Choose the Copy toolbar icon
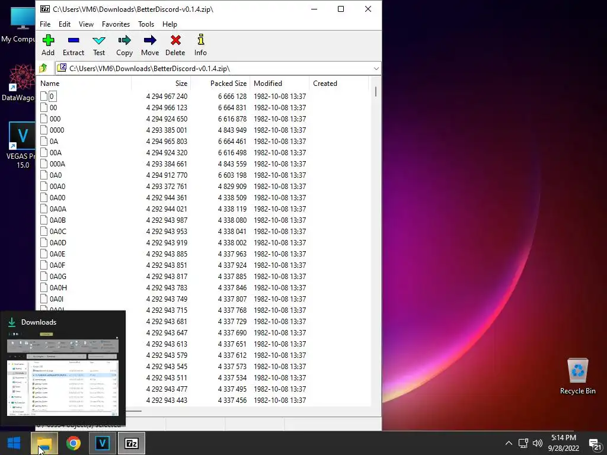 124,45
